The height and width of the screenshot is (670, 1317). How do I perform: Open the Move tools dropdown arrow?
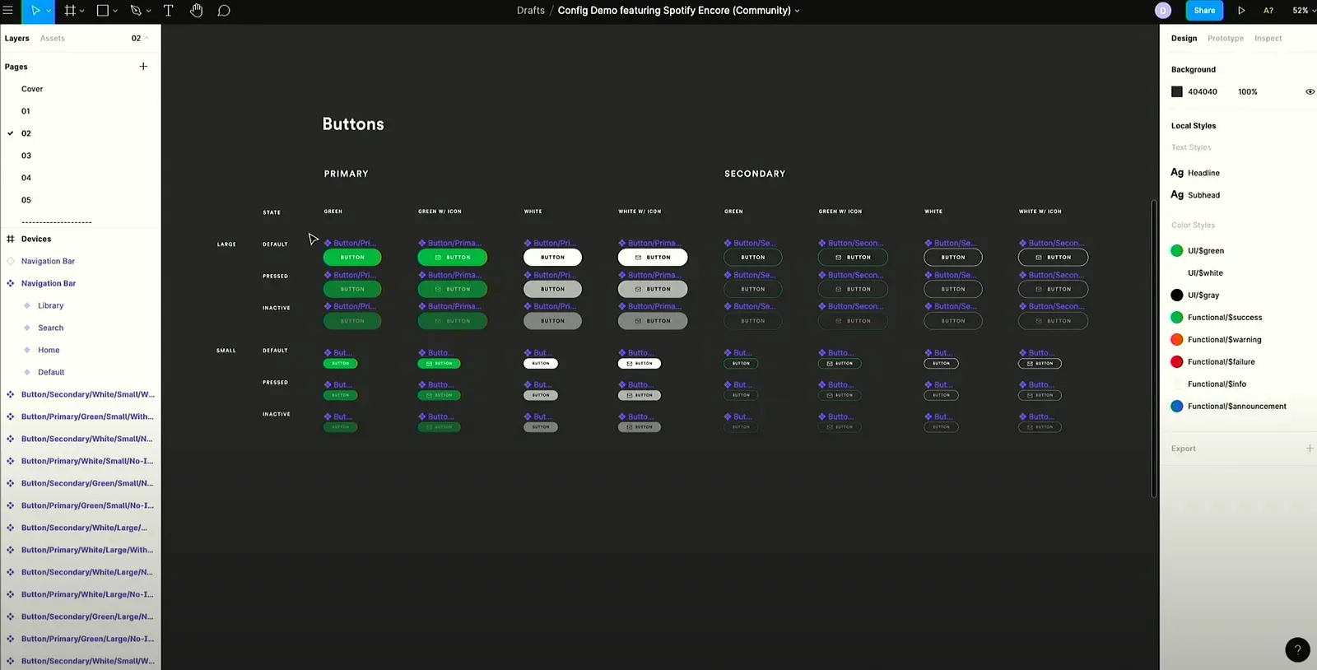tap(49, 11)
